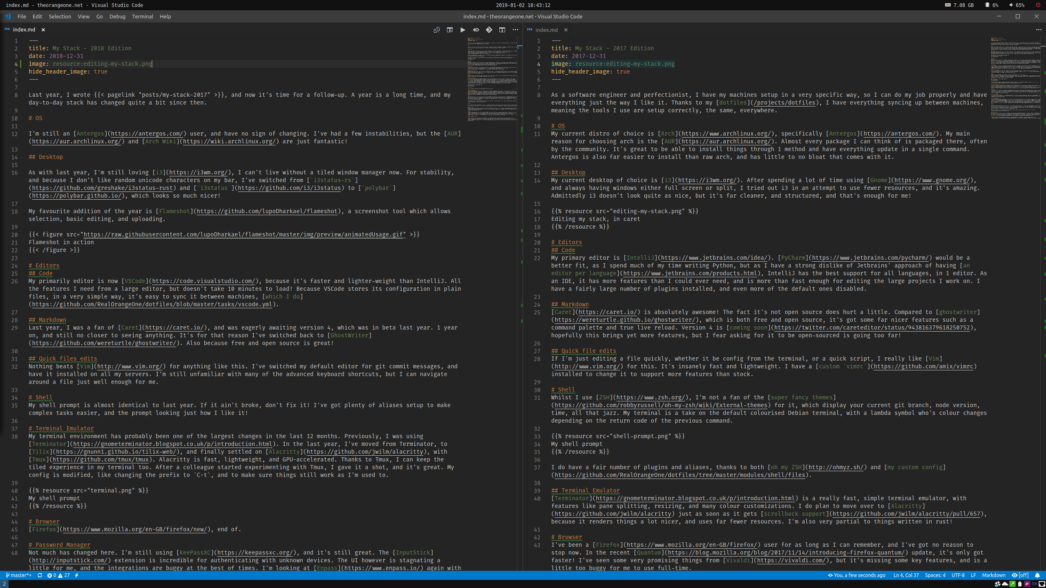Open Markdown preview to the side
The width and height of the screenshot is (1046, 588).
(449, 30)
